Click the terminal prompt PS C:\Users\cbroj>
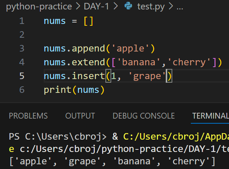This screenshot has width=229, height=169. coord(58,137)
